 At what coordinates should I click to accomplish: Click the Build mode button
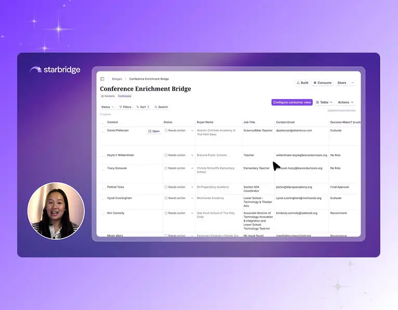pyautogui.click(x=302, y=83)
